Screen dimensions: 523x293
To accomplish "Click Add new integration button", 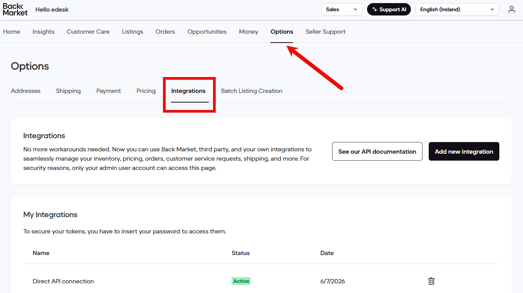I will (464, 151).
